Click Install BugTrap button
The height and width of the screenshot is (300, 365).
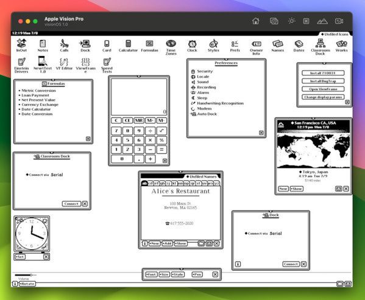[x=323, y=81]
